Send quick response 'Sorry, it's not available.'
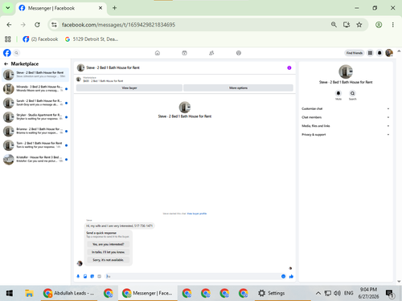Screen dimensions: 402x301 [109, 260]
